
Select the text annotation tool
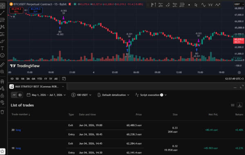[2, 48]
